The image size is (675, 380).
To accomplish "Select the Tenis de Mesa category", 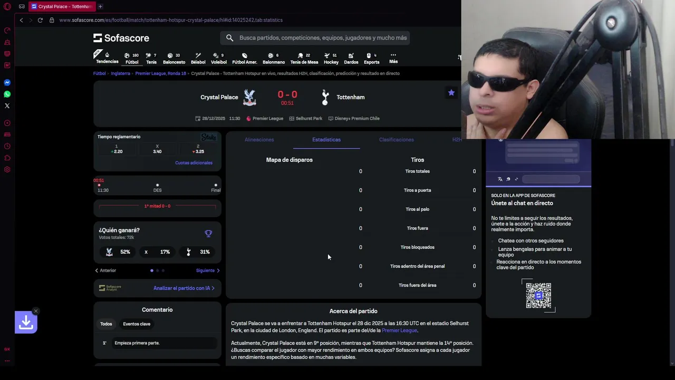I will 304,58.
